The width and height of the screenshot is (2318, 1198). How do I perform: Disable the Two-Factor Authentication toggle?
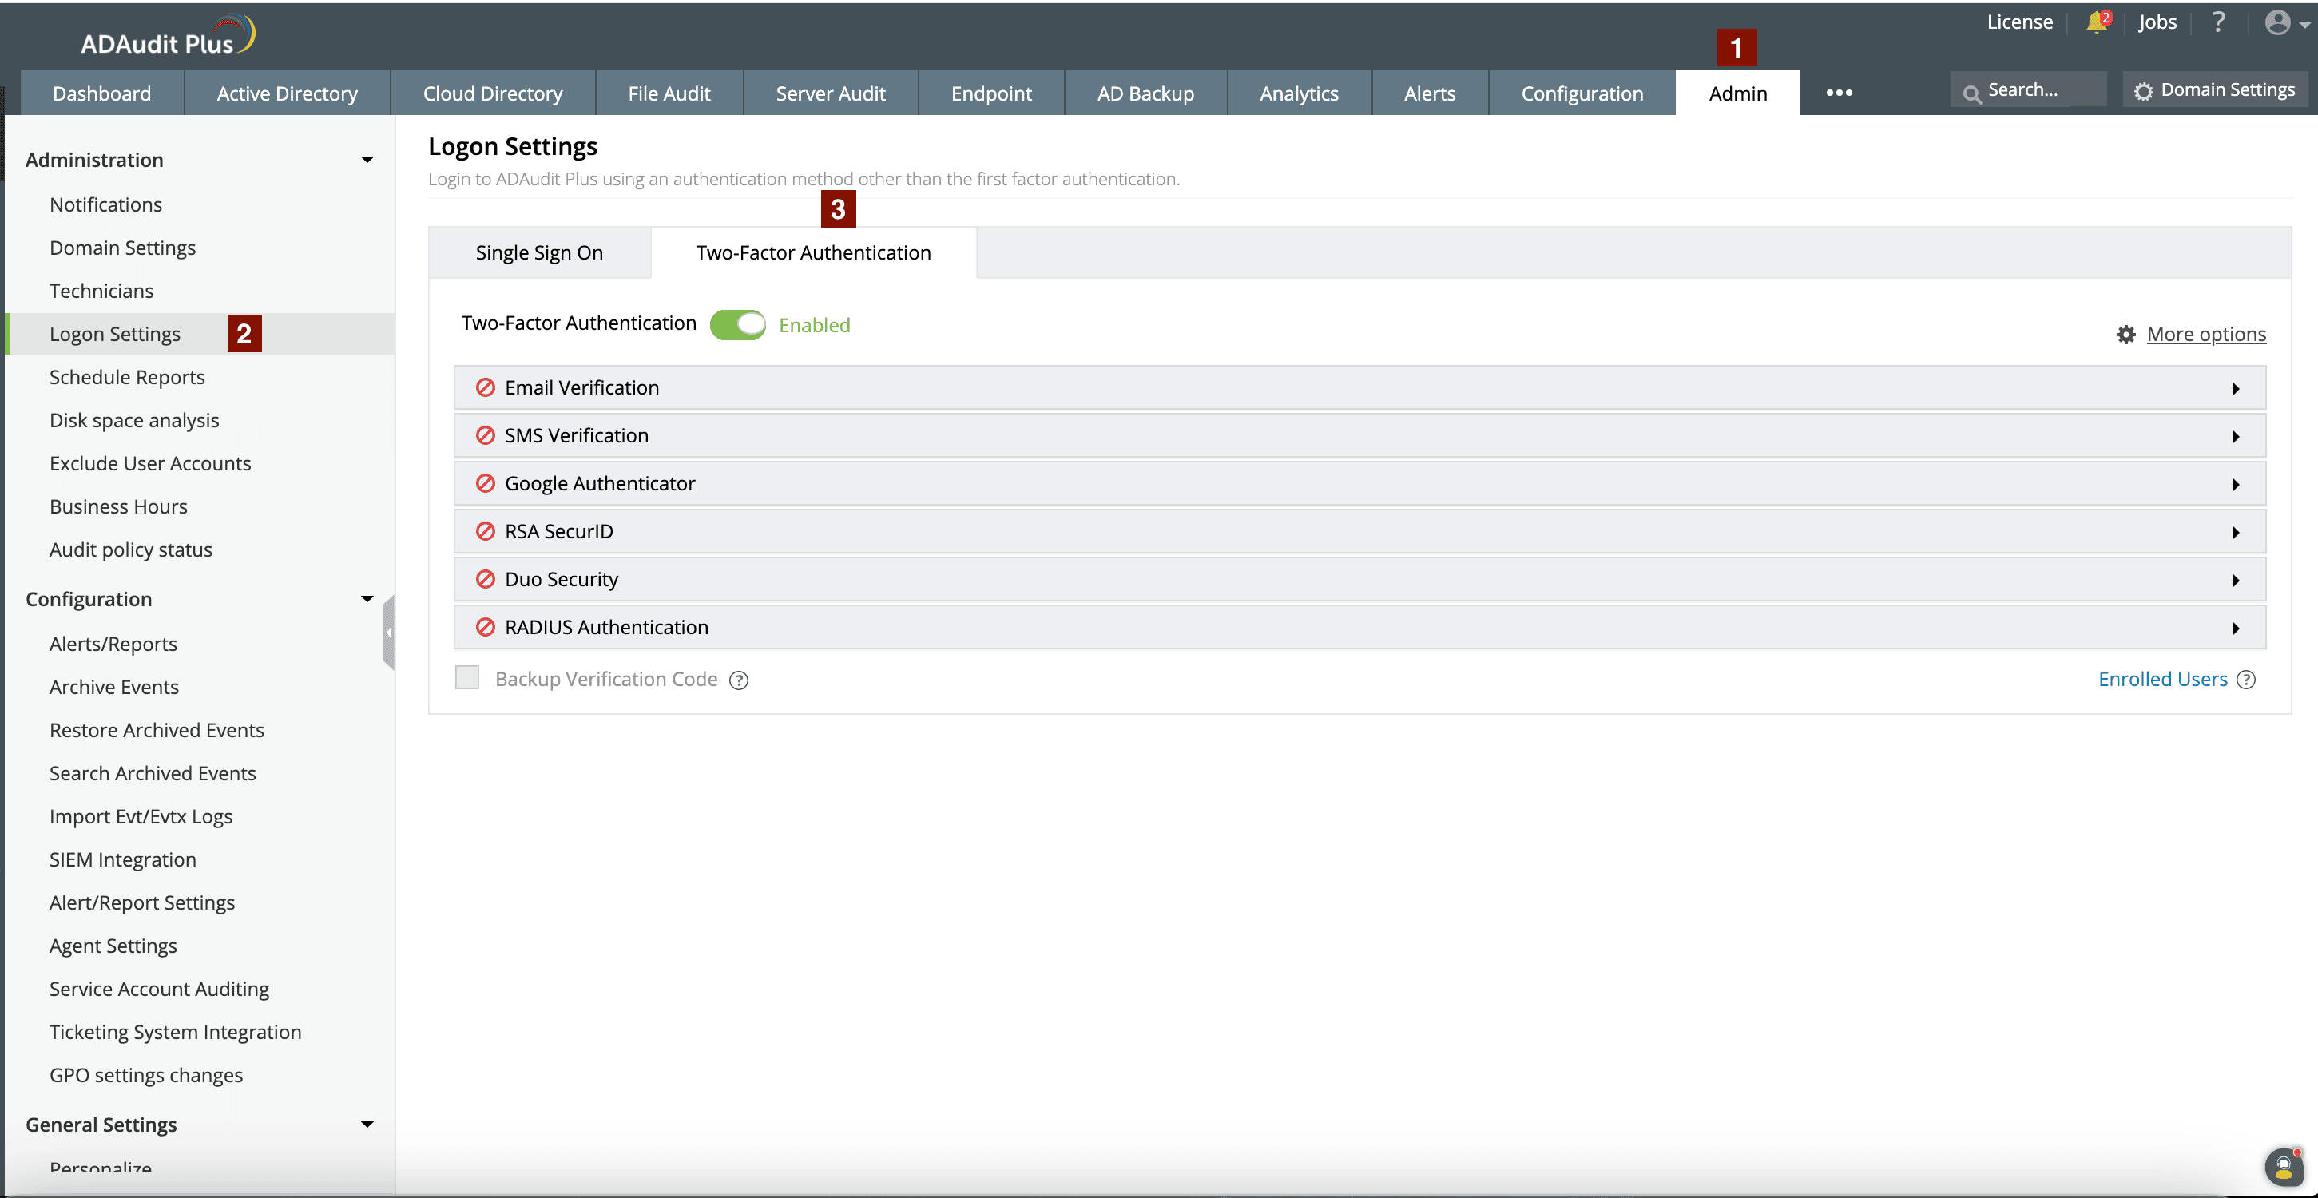[x=737, y=325]
